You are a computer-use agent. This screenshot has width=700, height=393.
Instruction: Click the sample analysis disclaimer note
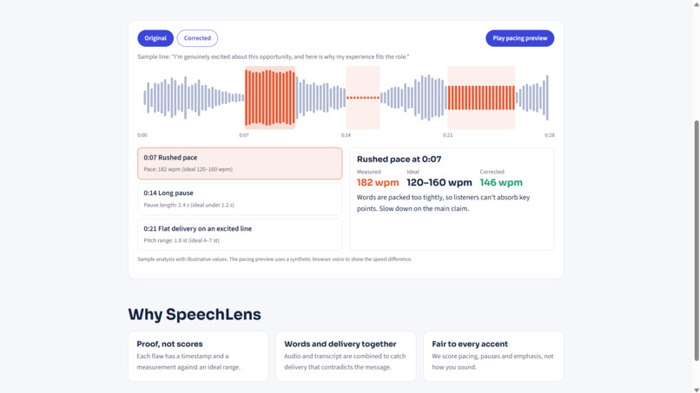coord(274,259)
